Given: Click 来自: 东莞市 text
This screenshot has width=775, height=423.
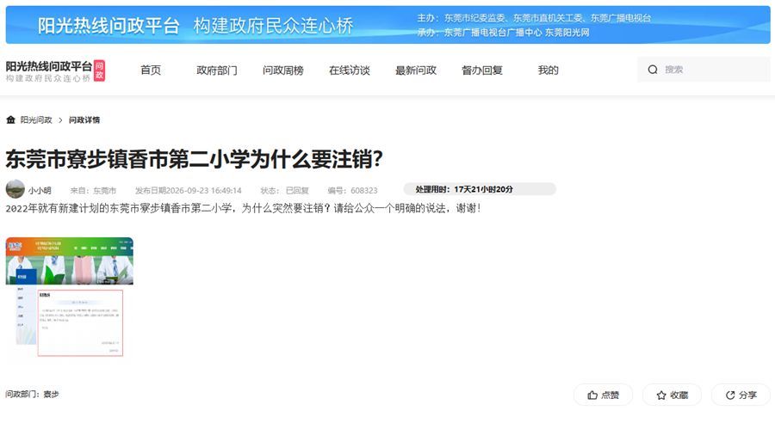Looking at the screenshot, I should click(93, 191).
